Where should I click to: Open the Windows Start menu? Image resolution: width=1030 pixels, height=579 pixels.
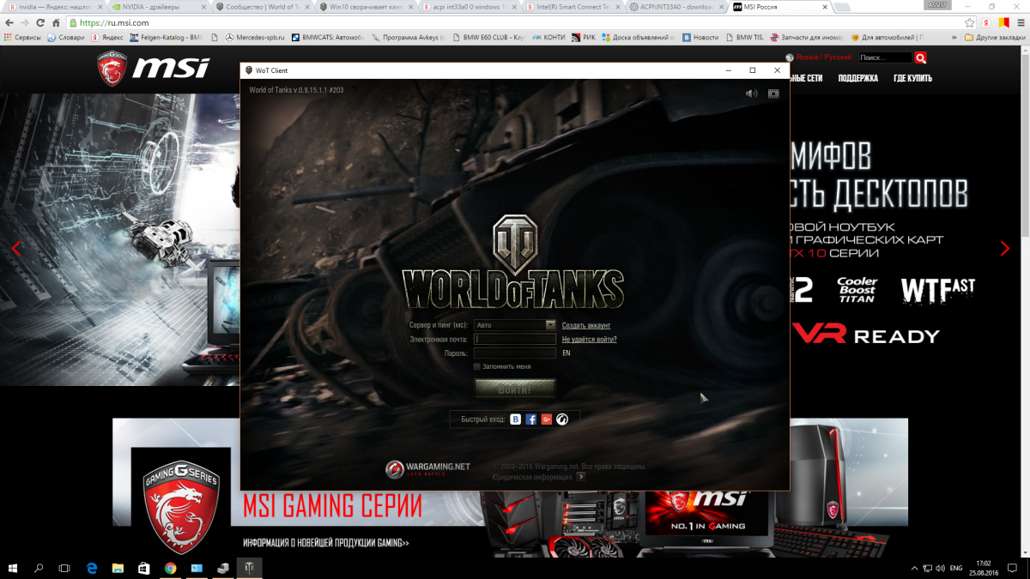[x=13, y=568]
